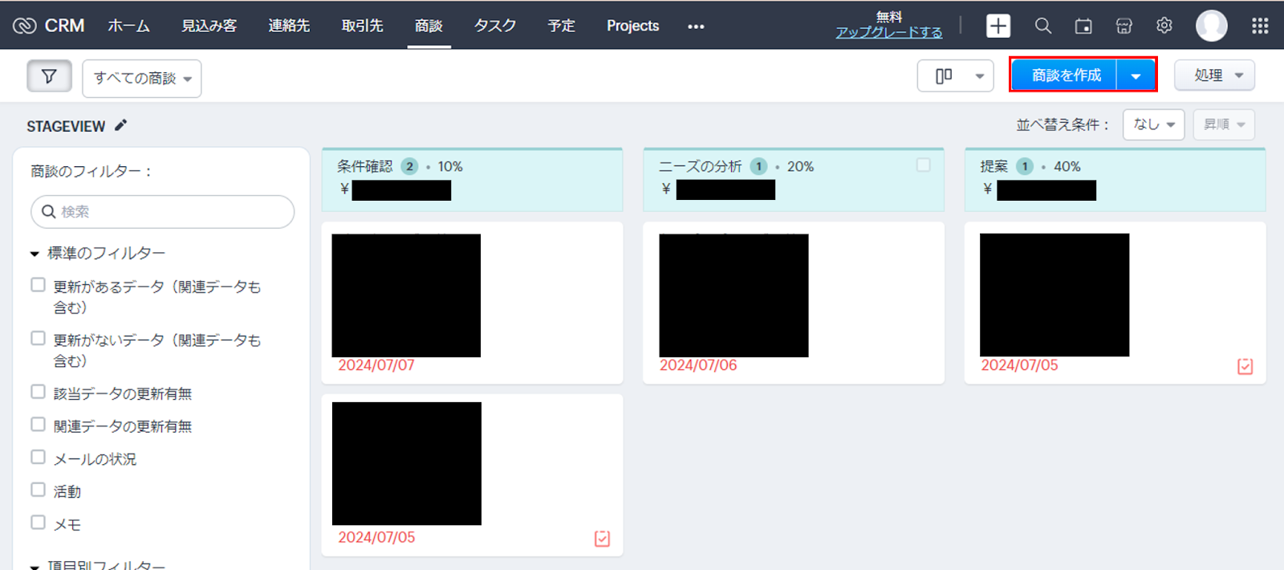Viewport: 1284px width, 570px height.
Task: Open the settings gear icon
Action: click(1164, 26)
